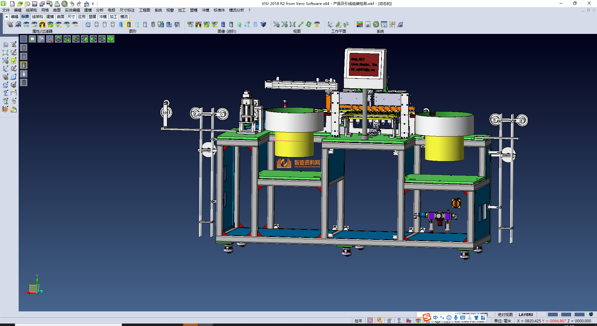Toggle the highlighted cube icon in status bar
The image size is (597, 326).
(x=418, y=321)
